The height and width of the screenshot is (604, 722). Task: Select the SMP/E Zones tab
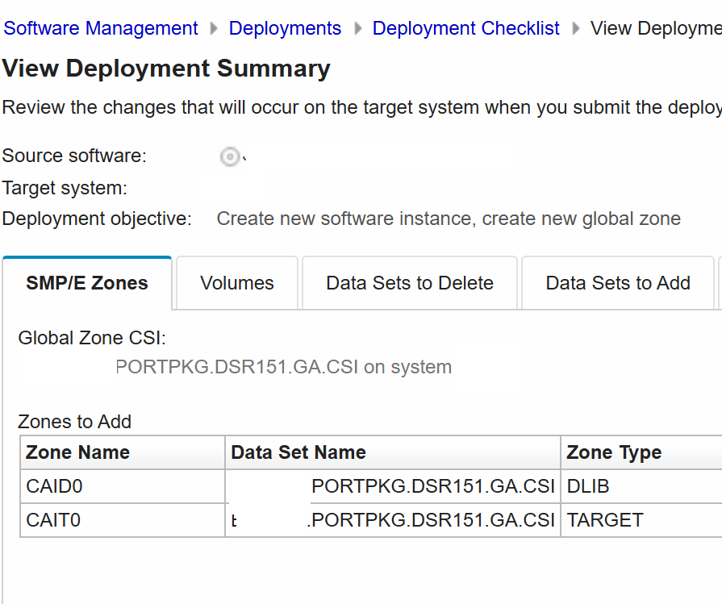[x=87, y=283]
